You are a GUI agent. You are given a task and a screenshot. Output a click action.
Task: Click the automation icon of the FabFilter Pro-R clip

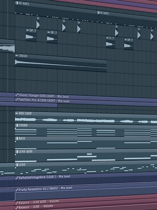pyautogui.click(x=17, y=100)
